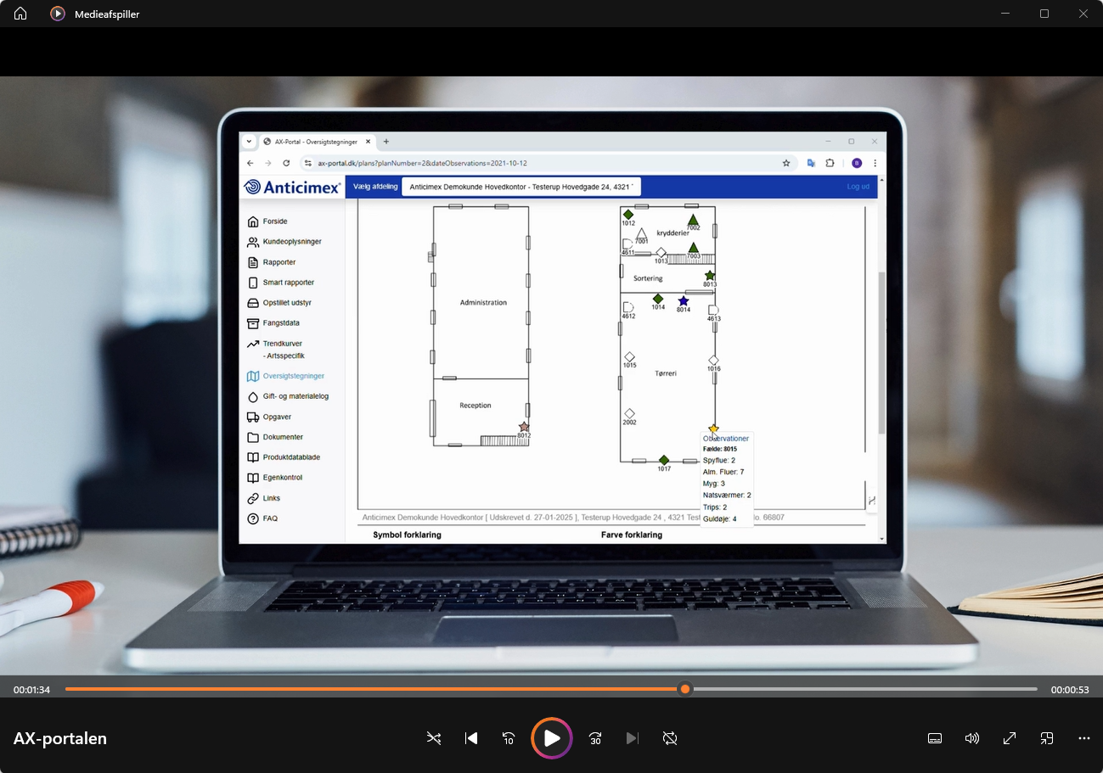Click the green diamond trap 1017

coord(664,460)
